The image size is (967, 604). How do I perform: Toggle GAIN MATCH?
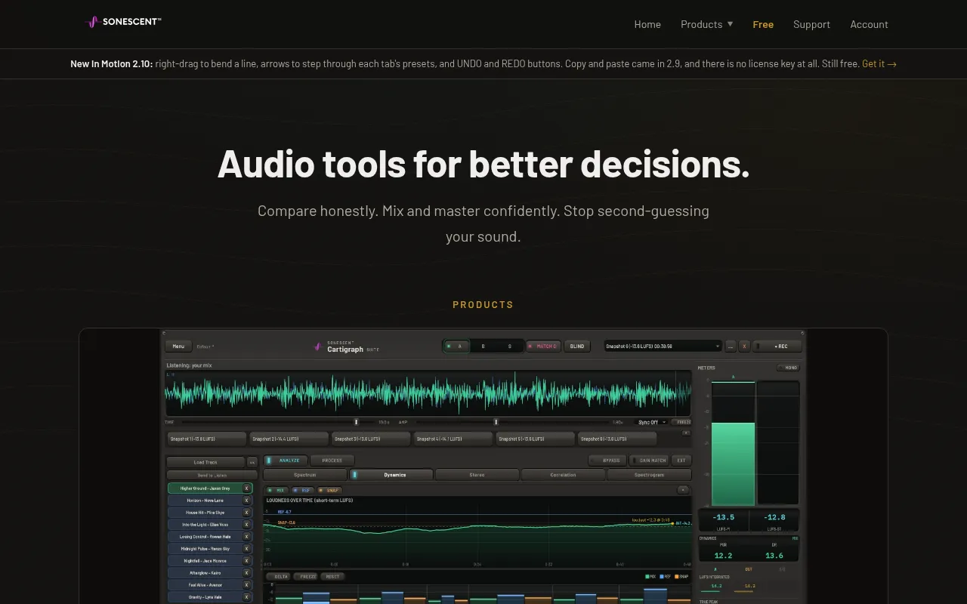(650, 461)
